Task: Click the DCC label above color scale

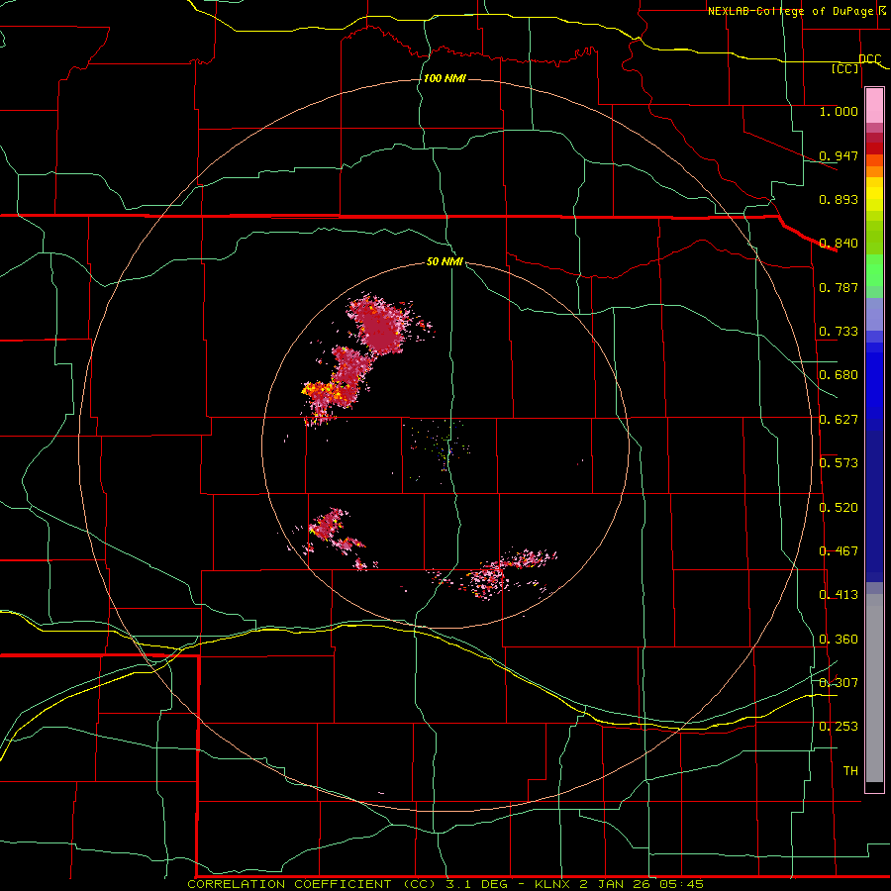Action: tap(869, 58)
